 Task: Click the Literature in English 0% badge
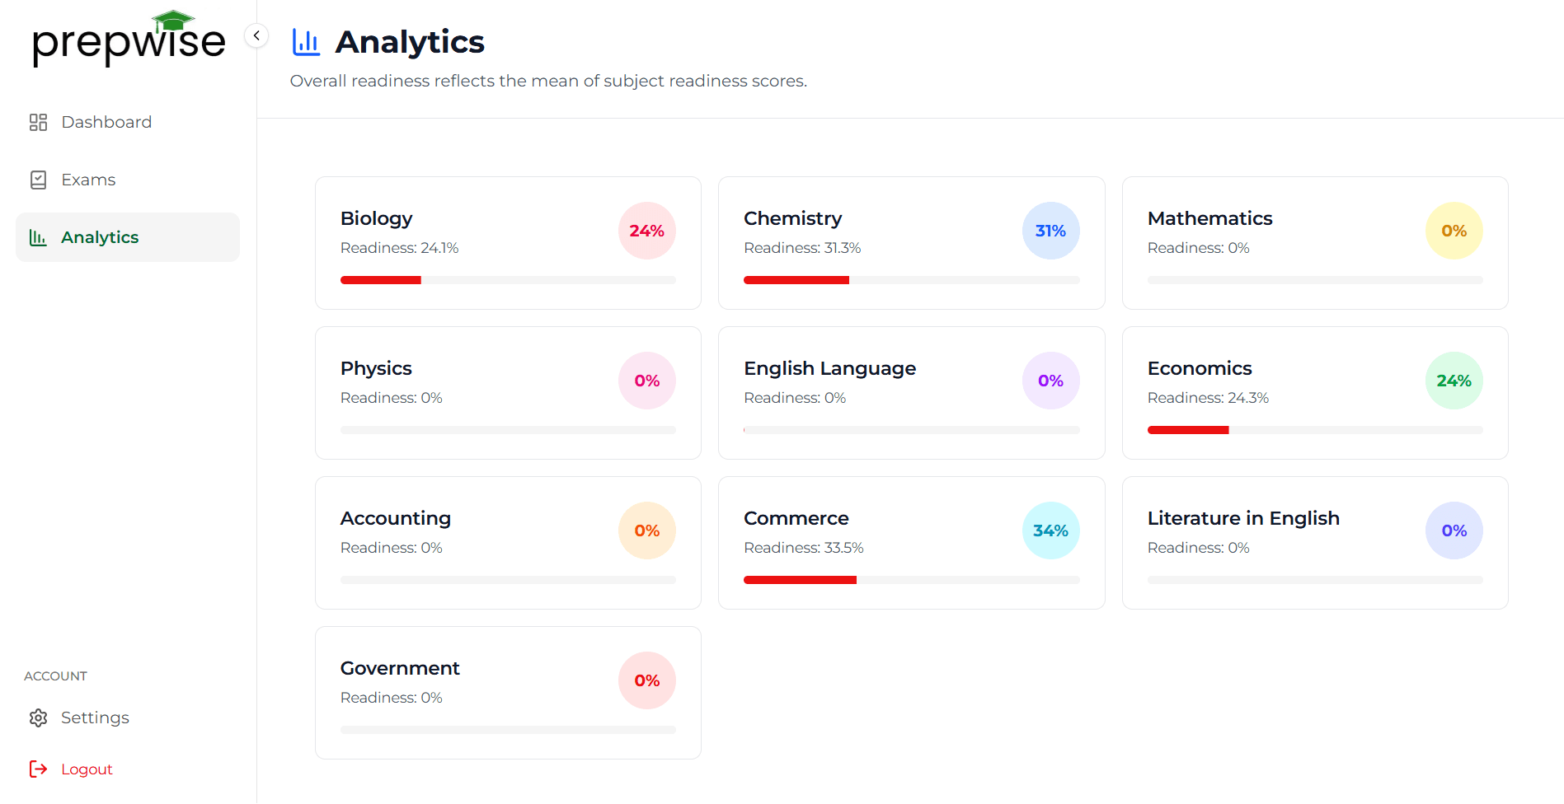tap(1454, 531)
